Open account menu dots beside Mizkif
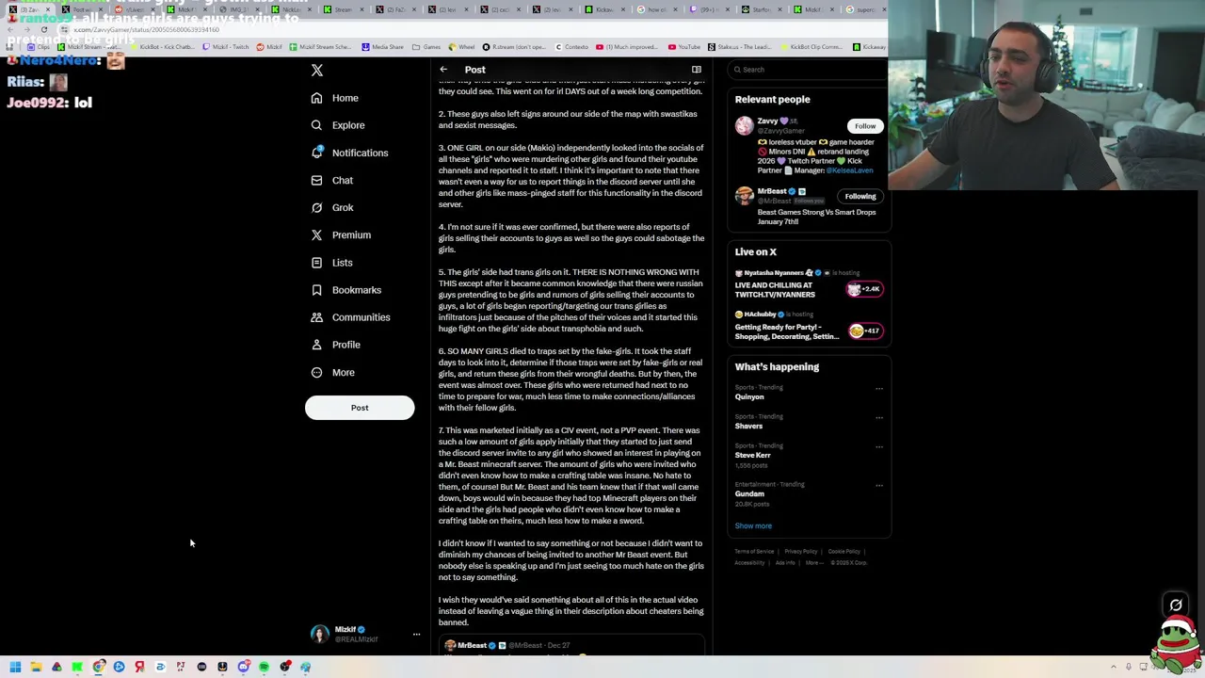 coord(416,635)
